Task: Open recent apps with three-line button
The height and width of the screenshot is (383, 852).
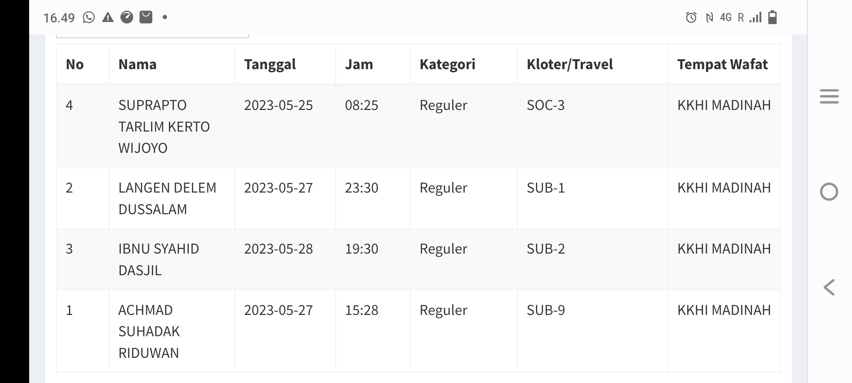Action: 829,96
